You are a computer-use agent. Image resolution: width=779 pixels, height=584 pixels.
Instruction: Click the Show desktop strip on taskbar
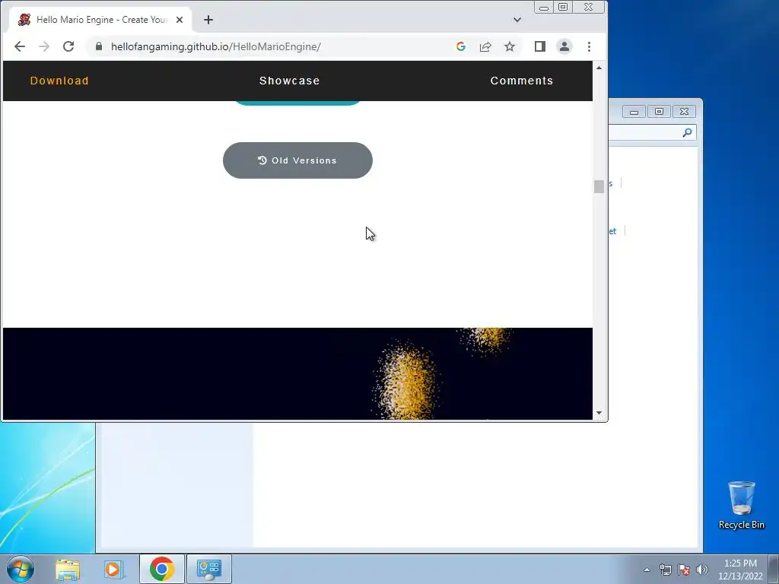pyautogui.click(x=774, y=569)
